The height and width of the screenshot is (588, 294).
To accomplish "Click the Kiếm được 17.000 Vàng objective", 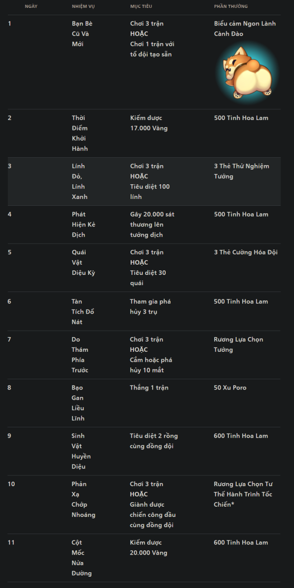I will click(x=146, y=123).
